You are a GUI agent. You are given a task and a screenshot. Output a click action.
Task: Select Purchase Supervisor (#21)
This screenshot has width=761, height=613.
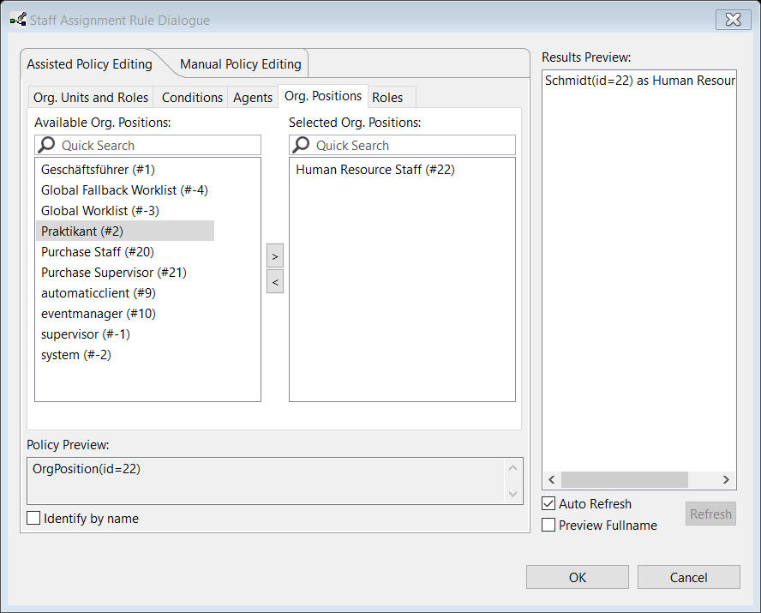pyautogui.click(x=114, y=273)
